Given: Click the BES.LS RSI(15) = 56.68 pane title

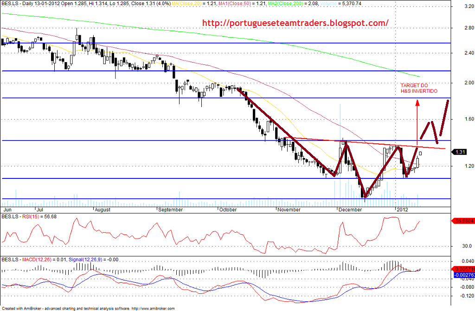Looking at the screenshot, I should (29, 216).
